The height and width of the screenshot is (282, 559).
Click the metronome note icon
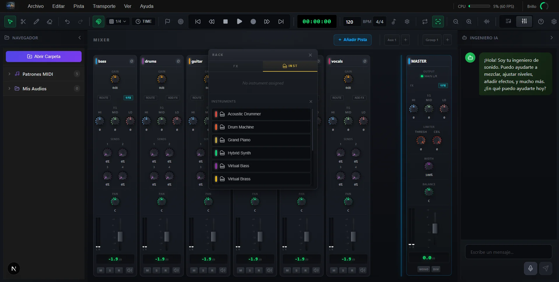(x=394, y=22)
